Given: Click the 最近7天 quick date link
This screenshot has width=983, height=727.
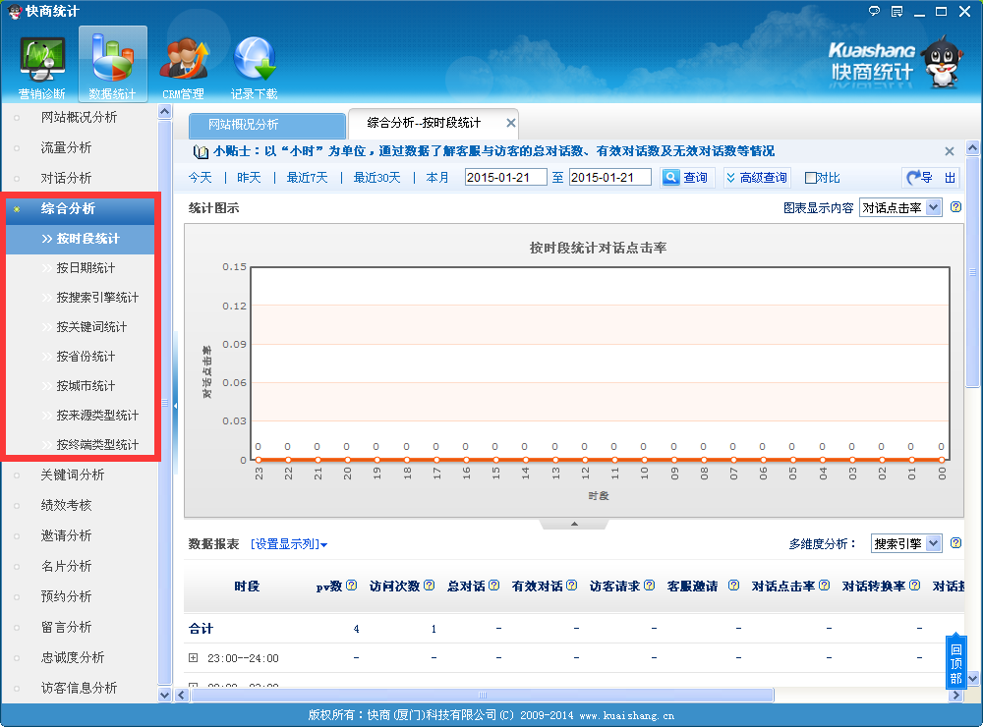Looking at the screenshot, I should click(x=307, y=178).
